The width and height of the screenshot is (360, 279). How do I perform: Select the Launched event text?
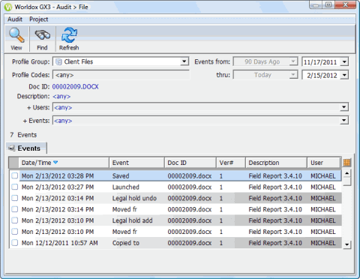click(126, 187)
